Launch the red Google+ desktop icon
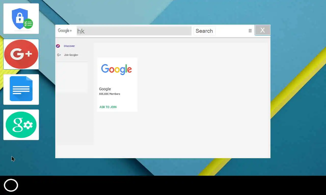Screen dimensions: 326x195 coord(21,54)
